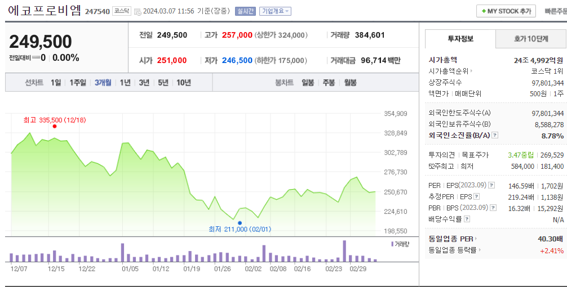Click the 354,909 price axis label
This screenshot has height=287, width=567.
(396, 114)
